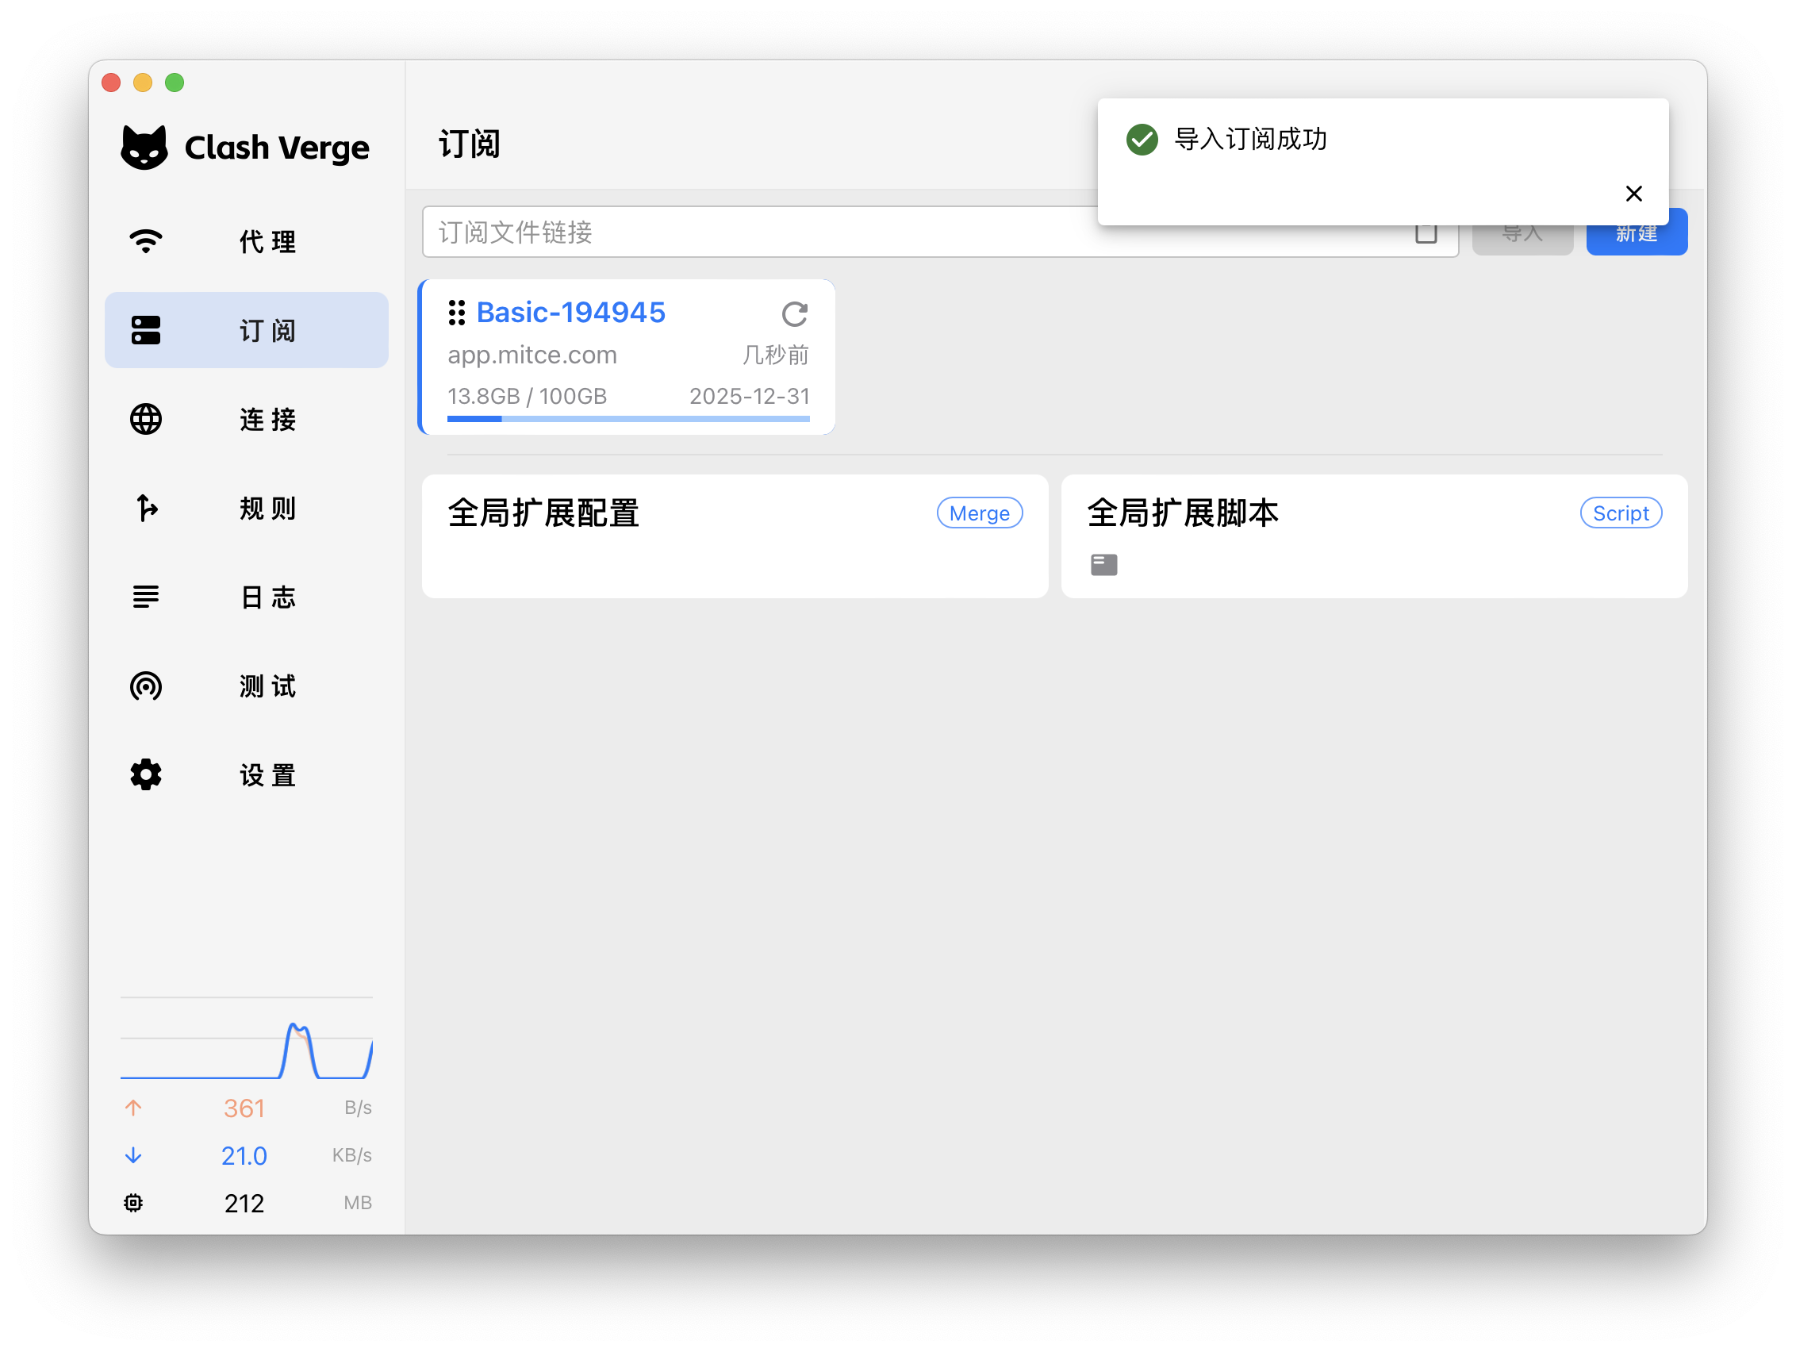Screen dimensions: 1796x1352
Task: Click the Clash Verge cat logo
Action: (144, 147)
